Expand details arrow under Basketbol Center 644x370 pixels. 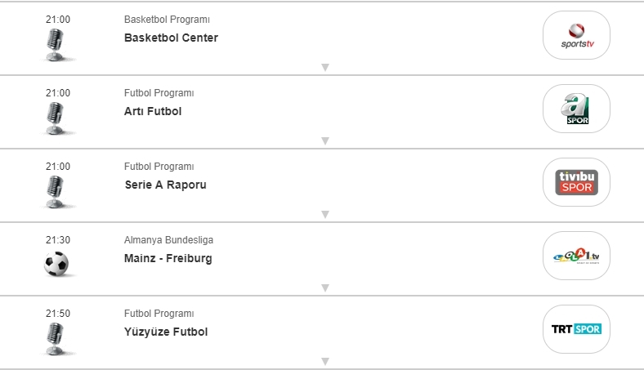(324, 68)
